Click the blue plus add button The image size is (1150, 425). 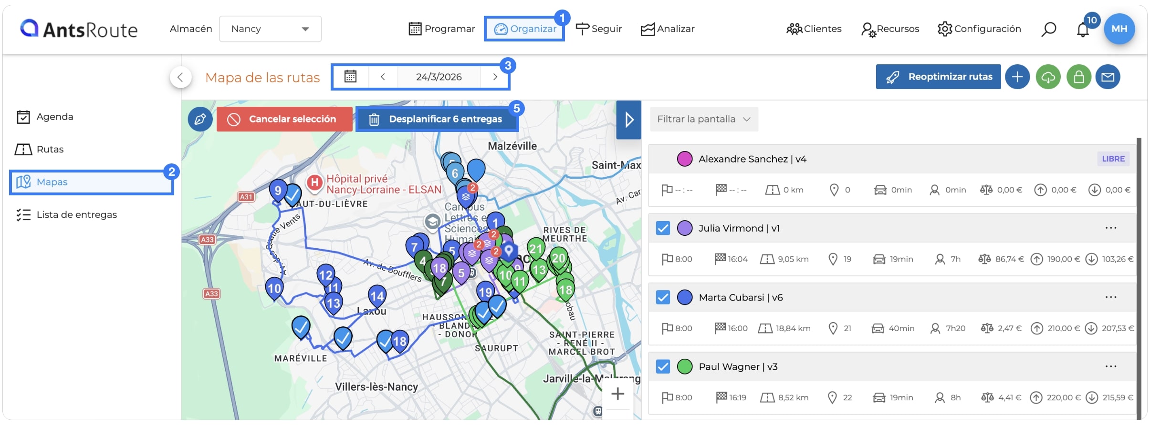pos(1017,77)
